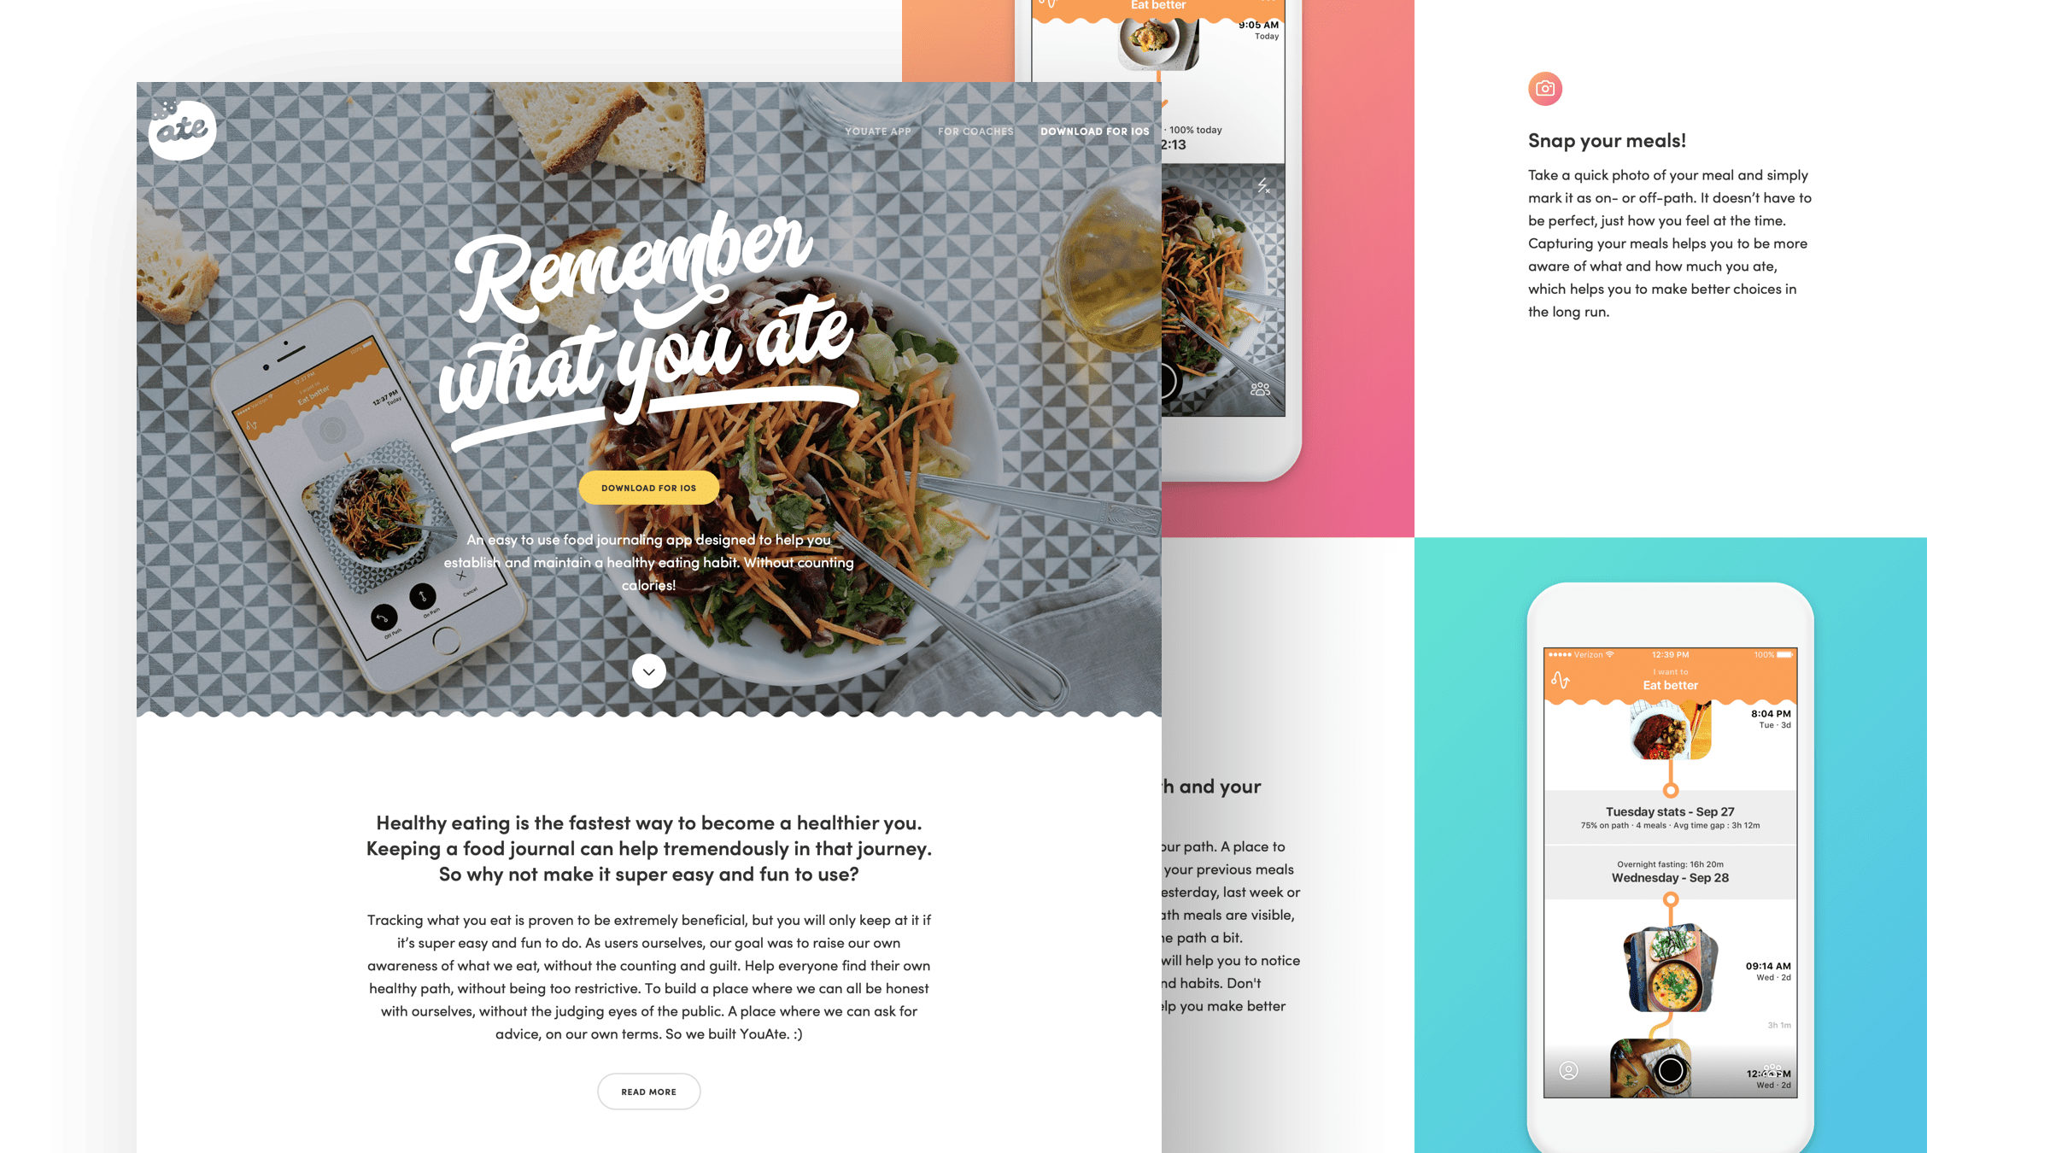Screen dimensions: 2050x1153
Task: Open YOUATE APP navigation menu item
Action: pos(877,131)
